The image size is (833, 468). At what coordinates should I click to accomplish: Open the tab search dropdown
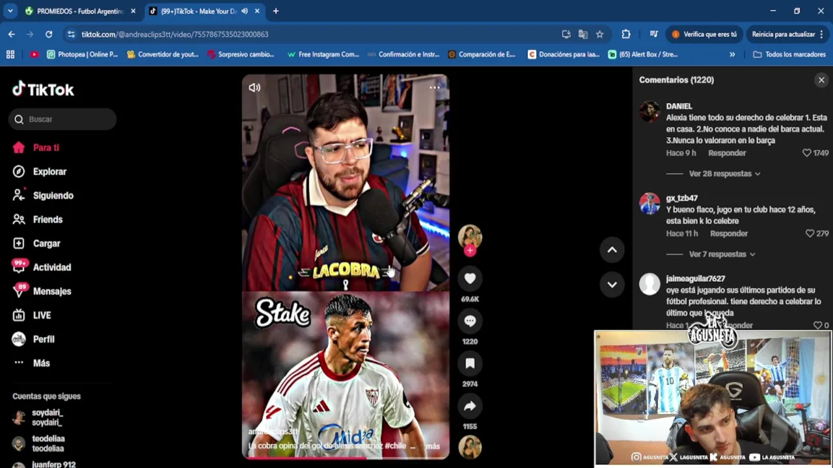(x=10, y=11)
